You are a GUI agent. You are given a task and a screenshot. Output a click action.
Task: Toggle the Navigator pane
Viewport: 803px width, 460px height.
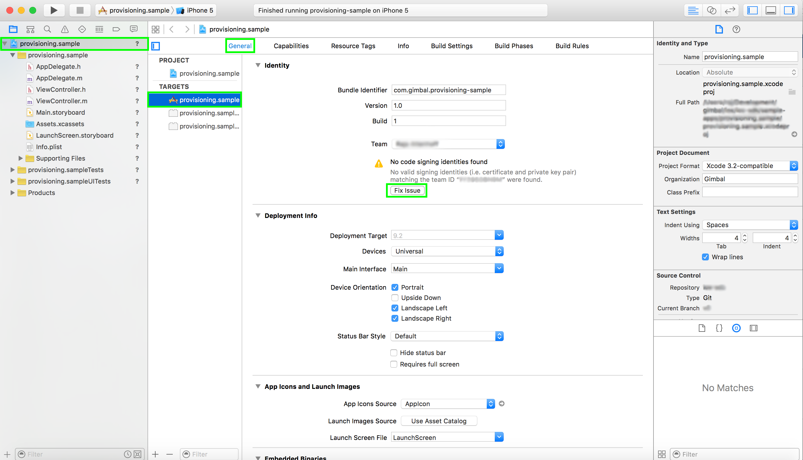752,10
